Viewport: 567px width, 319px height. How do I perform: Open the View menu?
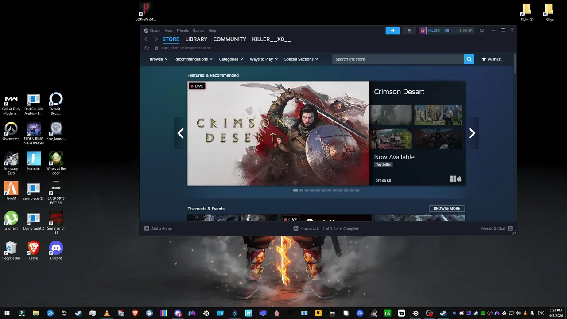tap(169, 31)
